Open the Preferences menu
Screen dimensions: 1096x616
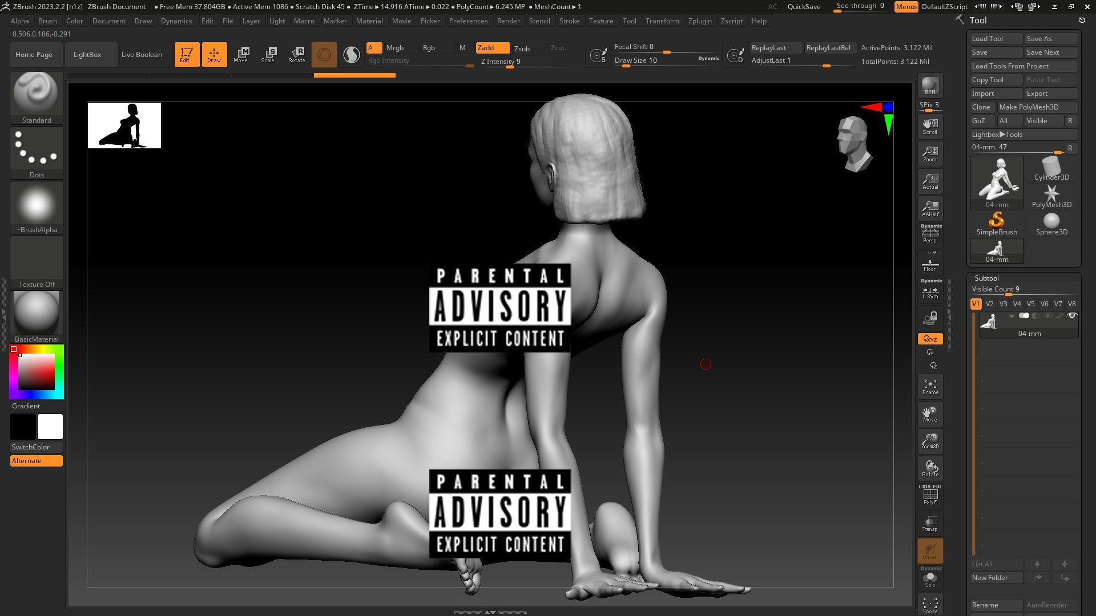tap(468, 21)
